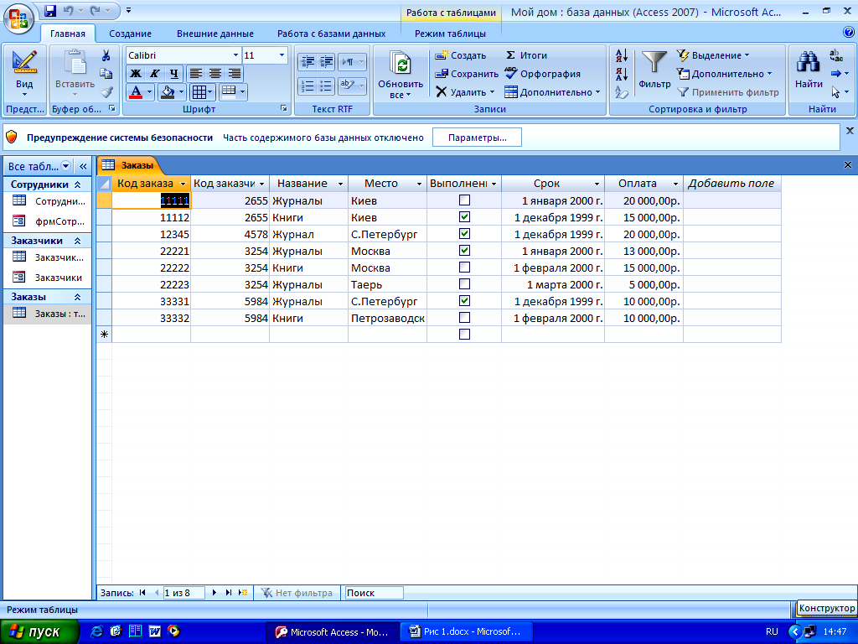Image resolution: width=858 pixels, height=644 pixels.
Task: Click the sort ascending icon
Action: [x=622, y=56]
